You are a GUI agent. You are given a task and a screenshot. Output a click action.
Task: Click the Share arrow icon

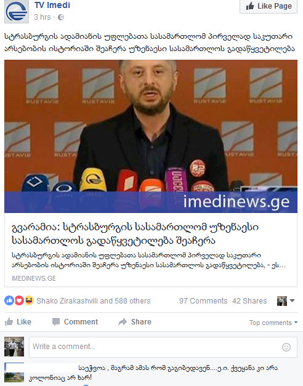[x=123, y=322]
